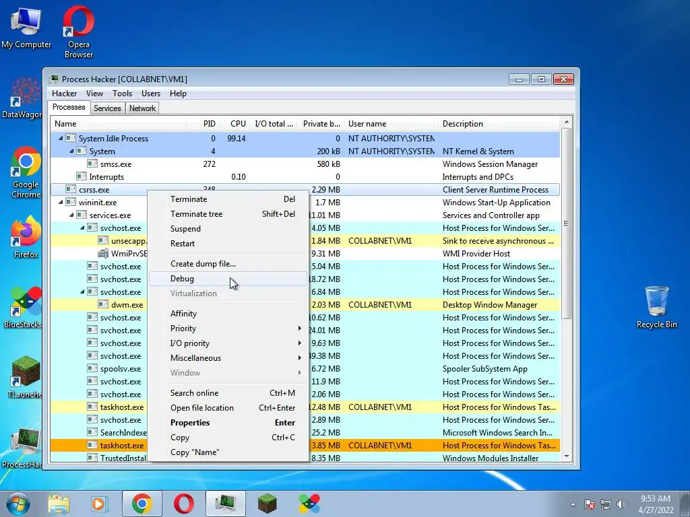The width and height of the screenshot is (690, 517).
Task: Open the View menu
Action: tap(94, 93)
